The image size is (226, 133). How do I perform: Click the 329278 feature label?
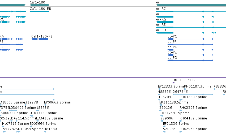tap(32, 102)
